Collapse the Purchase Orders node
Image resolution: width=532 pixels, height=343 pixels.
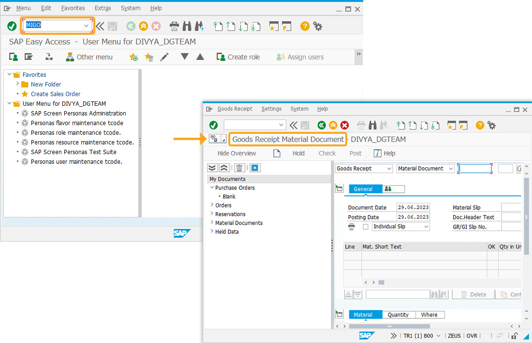(212, 187)
